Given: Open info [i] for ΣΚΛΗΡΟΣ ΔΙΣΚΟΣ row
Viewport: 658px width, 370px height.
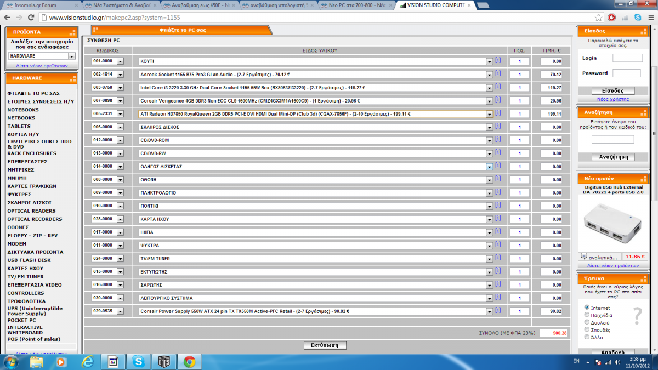Looking at the screenshot, I should click(x=498, y=126).
